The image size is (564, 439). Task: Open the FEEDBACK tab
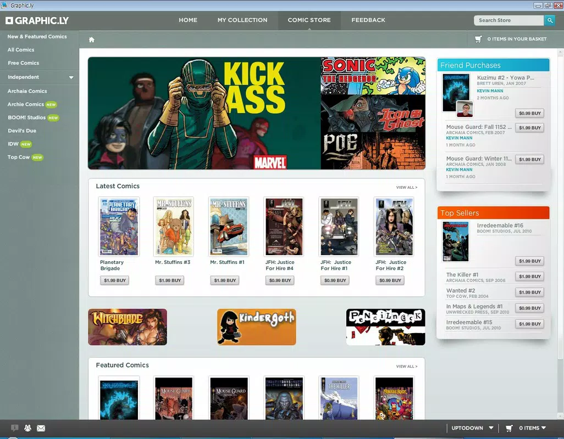pos(368,20)
